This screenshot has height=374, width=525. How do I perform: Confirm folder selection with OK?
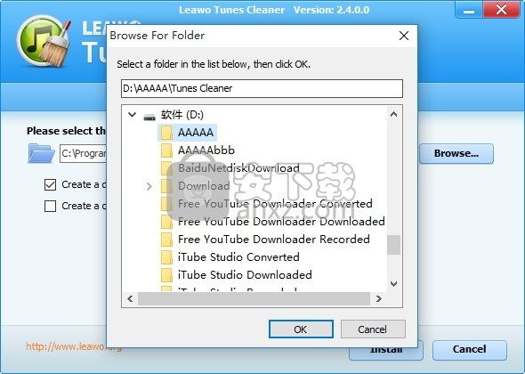[301, 329]
